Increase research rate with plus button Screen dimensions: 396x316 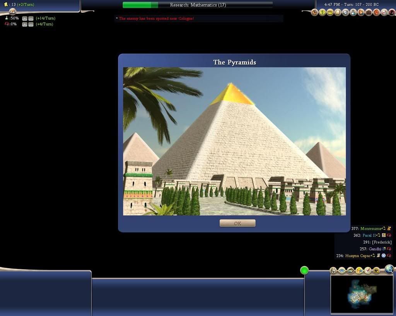24,19
